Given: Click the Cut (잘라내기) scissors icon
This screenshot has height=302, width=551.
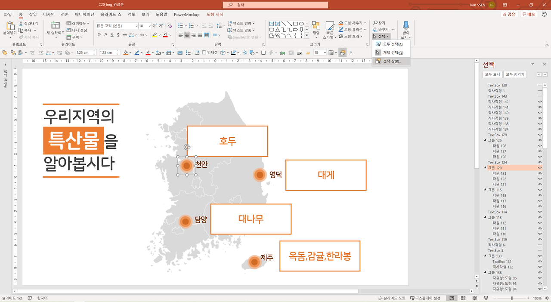Looking at the screenshot, I should tap(21, 24).
